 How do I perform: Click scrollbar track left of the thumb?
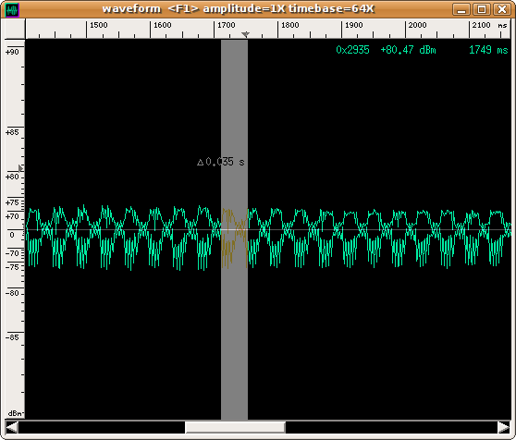pyautogui.click(x=102, y=427)
